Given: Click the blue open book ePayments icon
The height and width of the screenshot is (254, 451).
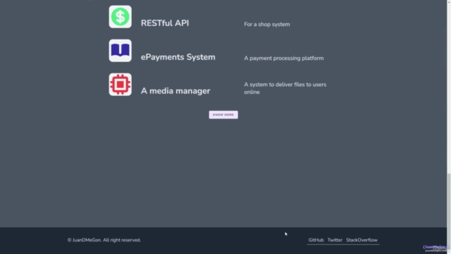Looking at the screenshot, I should [121, 51].
